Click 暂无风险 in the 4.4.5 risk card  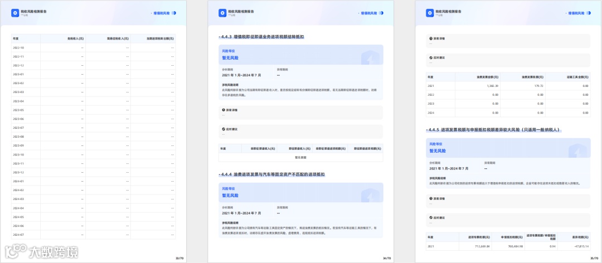438,151
